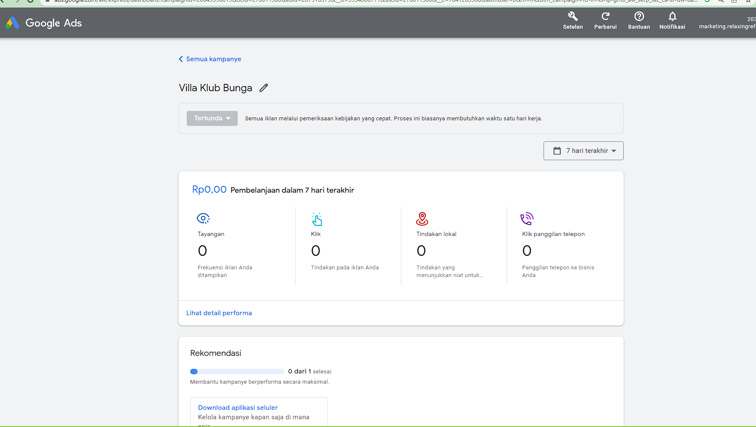Viewport: 756px width, 427px height.
Task: Open the 7 hari terakhir date range
Action: click(x=583, y=151)
